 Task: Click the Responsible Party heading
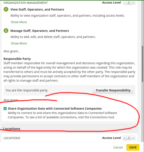(17, 59)
